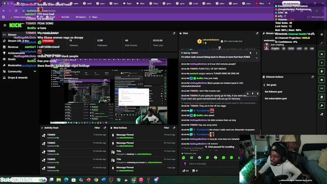327x184 pixels.
Task: Open the Maps bookmark
Action: [x=93, y=17]
